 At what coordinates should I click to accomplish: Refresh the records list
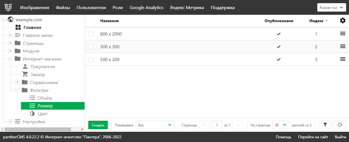point(340,125)
